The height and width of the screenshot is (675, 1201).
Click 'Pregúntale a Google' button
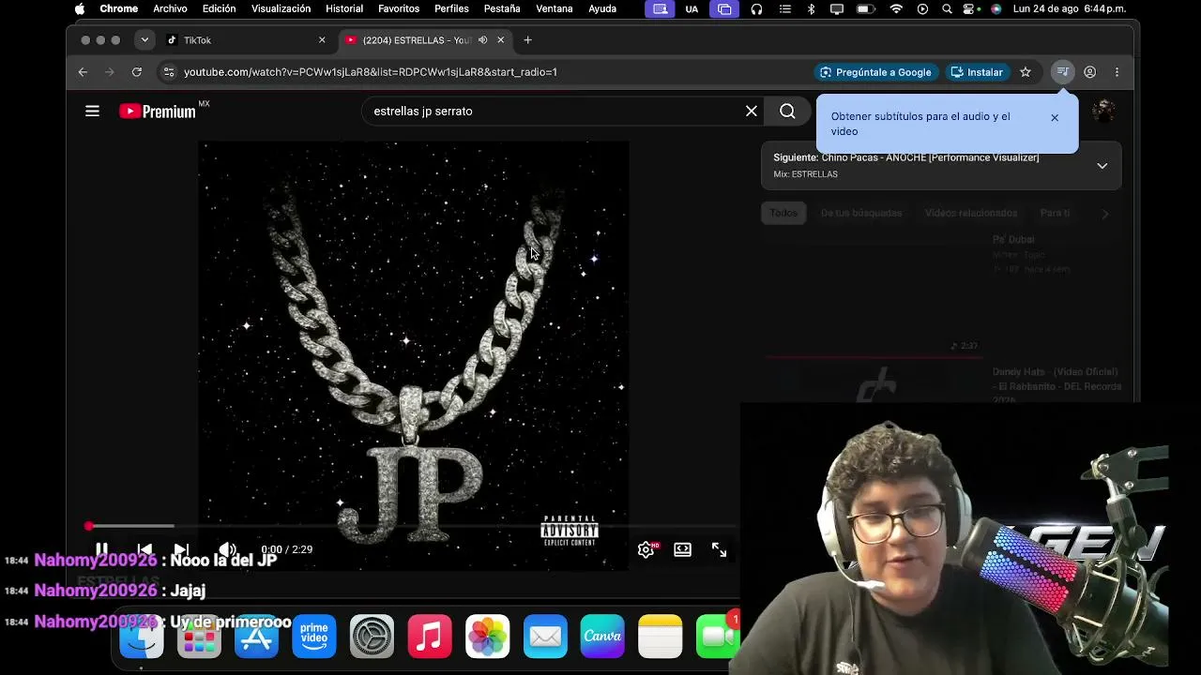pyautogui.click(x=876, y=72)
